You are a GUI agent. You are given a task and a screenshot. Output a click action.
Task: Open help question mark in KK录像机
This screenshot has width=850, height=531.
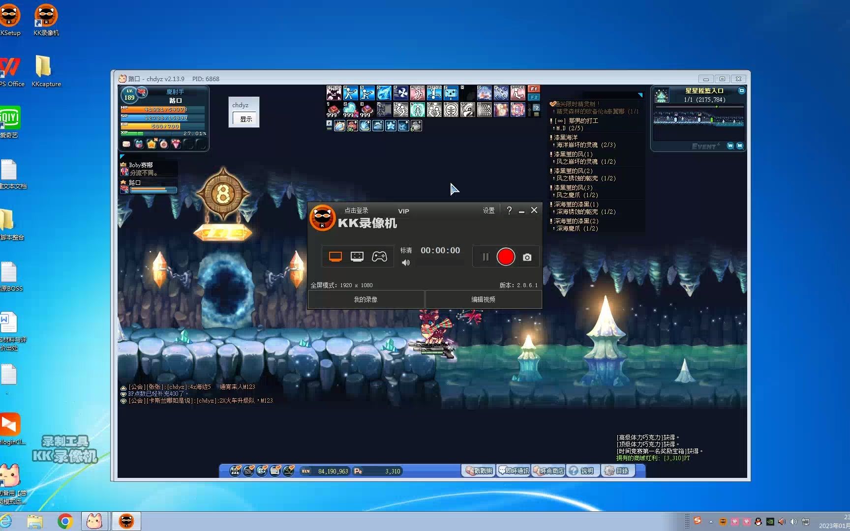click(x=509, y=210)
